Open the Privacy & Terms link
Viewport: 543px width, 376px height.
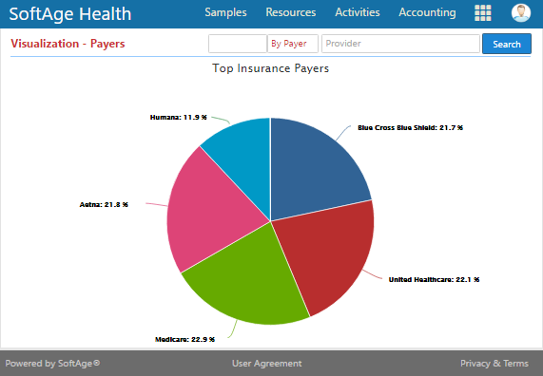pyautogui.click(x=495, y=364)
